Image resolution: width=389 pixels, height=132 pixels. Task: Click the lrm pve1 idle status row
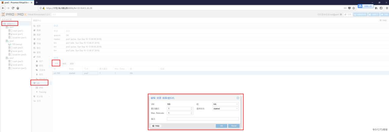pyautogui.click(x=221, y=43)
